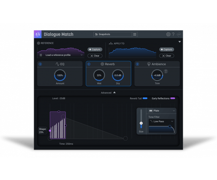Select the EQ module header
This screenshot has height=180, width=217.
click(x=60, y=64)
